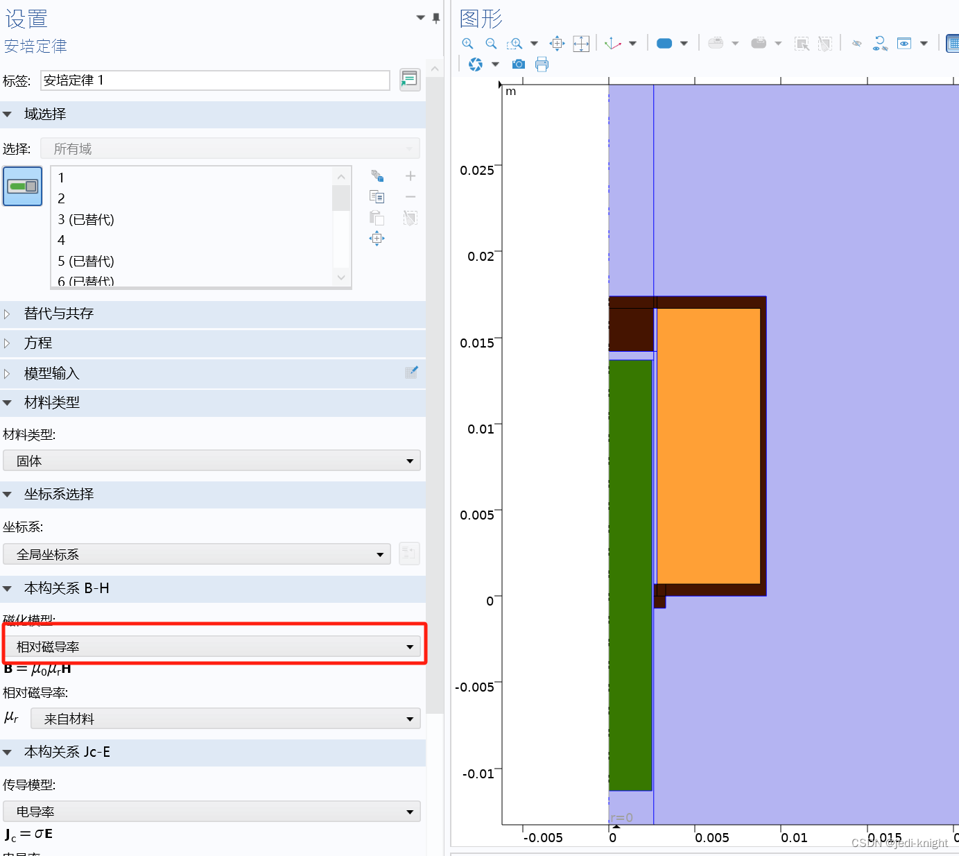This screenshot has width=959, height=856.
Task: Open the 固体 material type dropdown
Action: (211, 461)
